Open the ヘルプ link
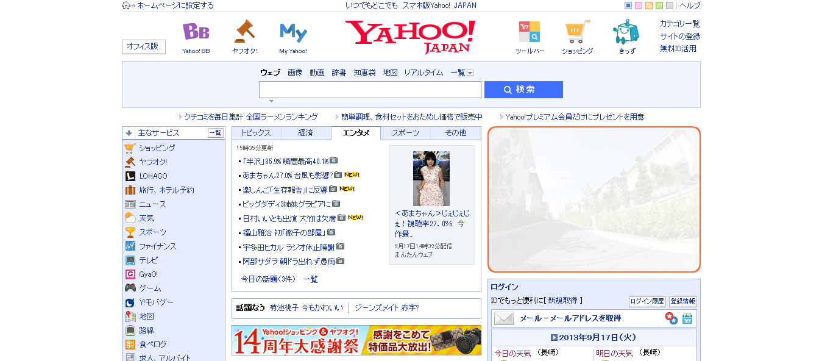The width and height of the screenshot is (822, 361). (690, 5)
